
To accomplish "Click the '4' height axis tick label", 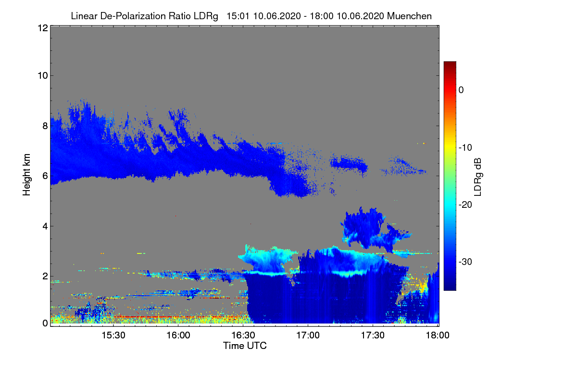I will (x=45, y=226).
